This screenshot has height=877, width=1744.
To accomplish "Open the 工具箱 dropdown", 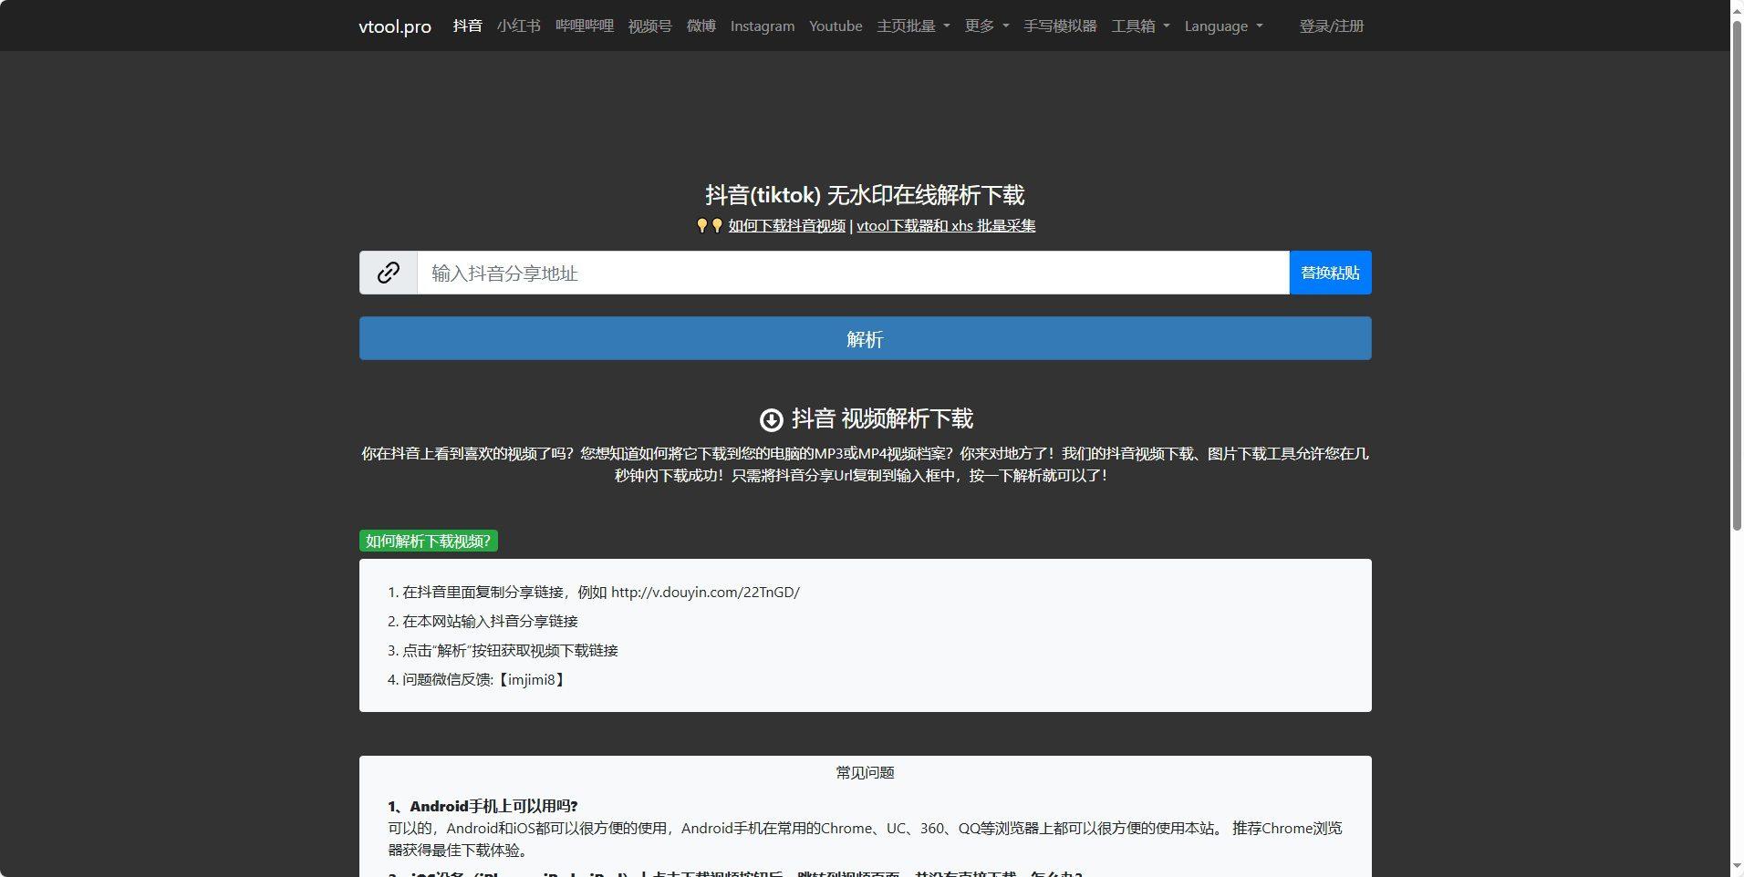I will [x=1141, y=26].
